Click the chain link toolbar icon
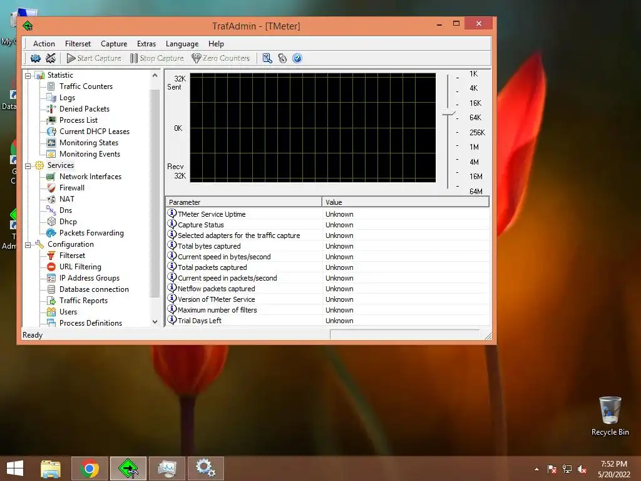This screenshot has height=481, width=641. (x=282, y=58)
